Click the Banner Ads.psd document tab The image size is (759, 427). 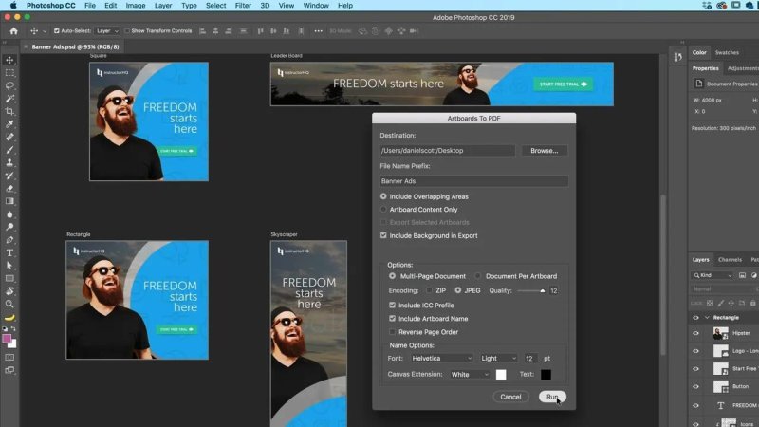pyautogui.click(x=75, y=46)
